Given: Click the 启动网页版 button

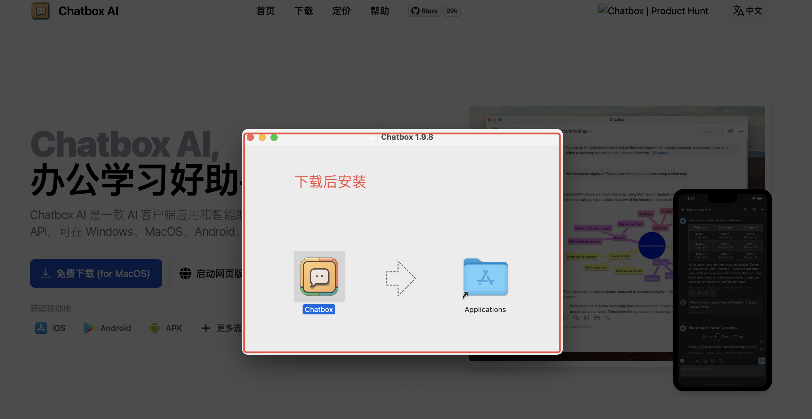Looking at the screenshot, I should coord(207,273).
